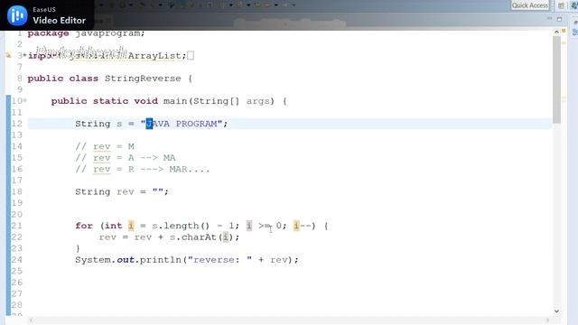Click the Quick Access search field

coord(530,5)
